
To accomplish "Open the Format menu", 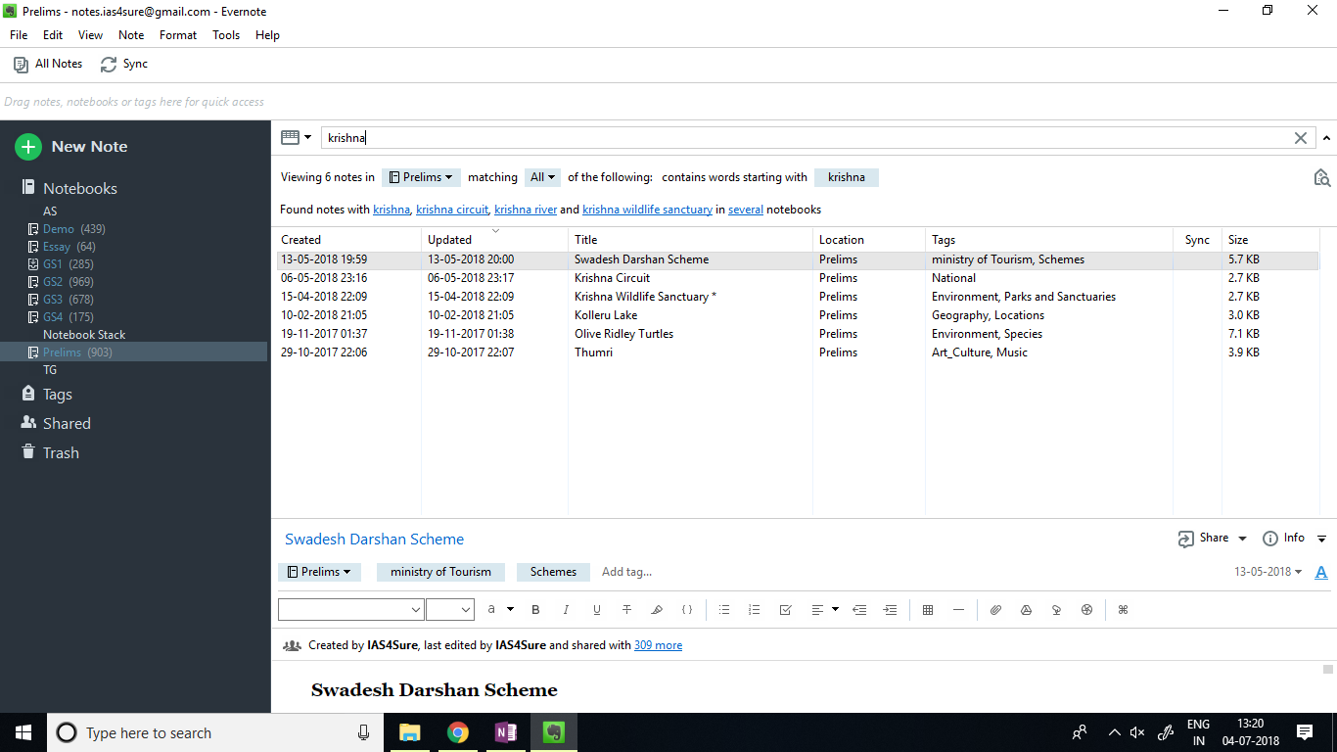I will pos(178,35).
